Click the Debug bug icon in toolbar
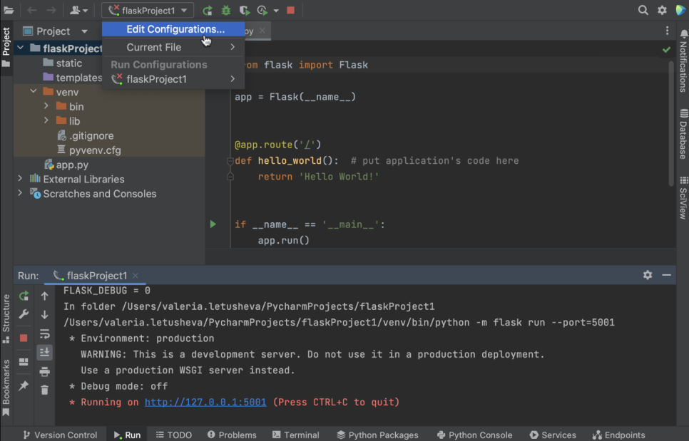This screenshot has width=689, height=441. coord(226,11)
